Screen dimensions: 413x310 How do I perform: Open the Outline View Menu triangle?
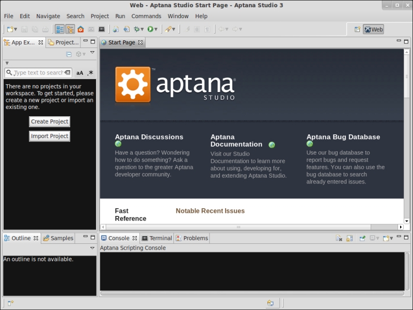click(x=92, y=248)
